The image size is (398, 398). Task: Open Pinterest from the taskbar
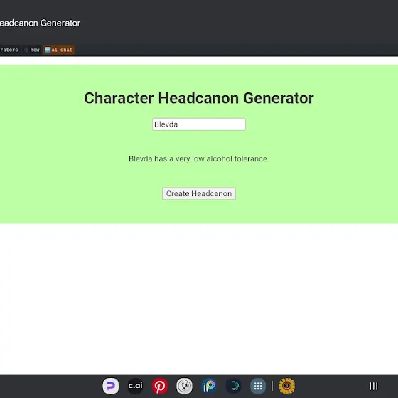(160, 386)
